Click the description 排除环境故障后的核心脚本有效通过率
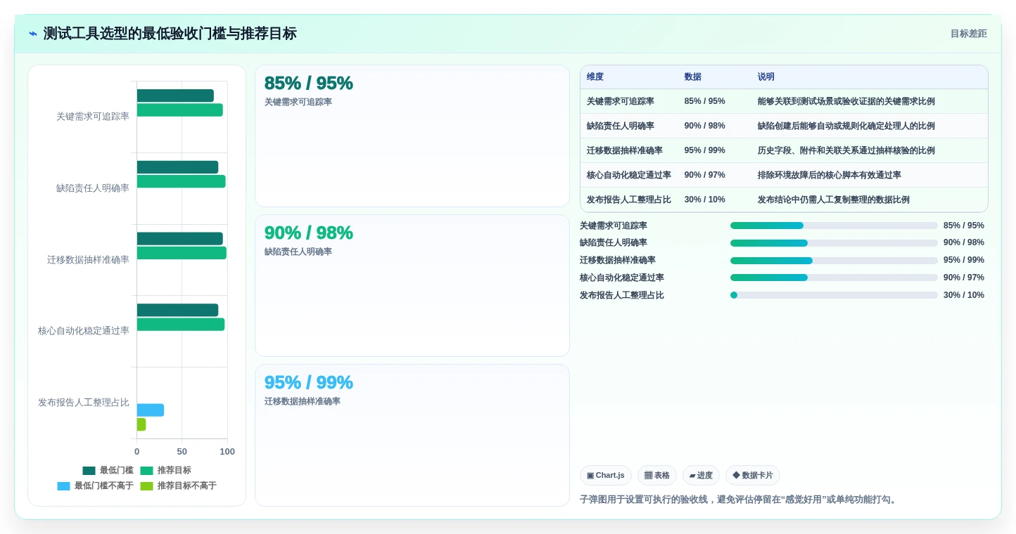This screenshot has width=1016, height=534. 829,175
